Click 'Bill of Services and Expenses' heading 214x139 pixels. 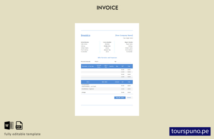(107, 58)
